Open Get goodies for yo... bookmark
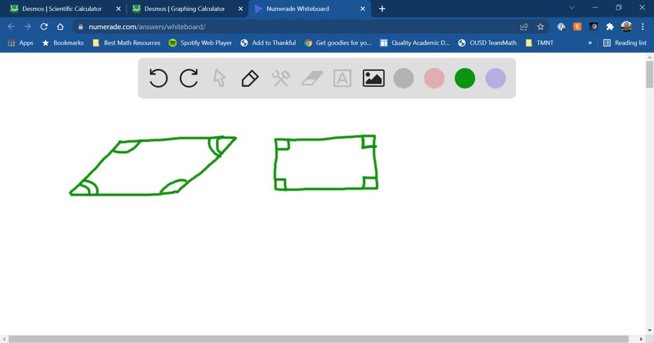The image size is (654, 343). (x=338, y=43)
